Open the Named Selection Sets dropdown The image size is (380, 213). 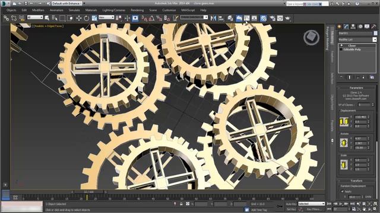[194, 17]
